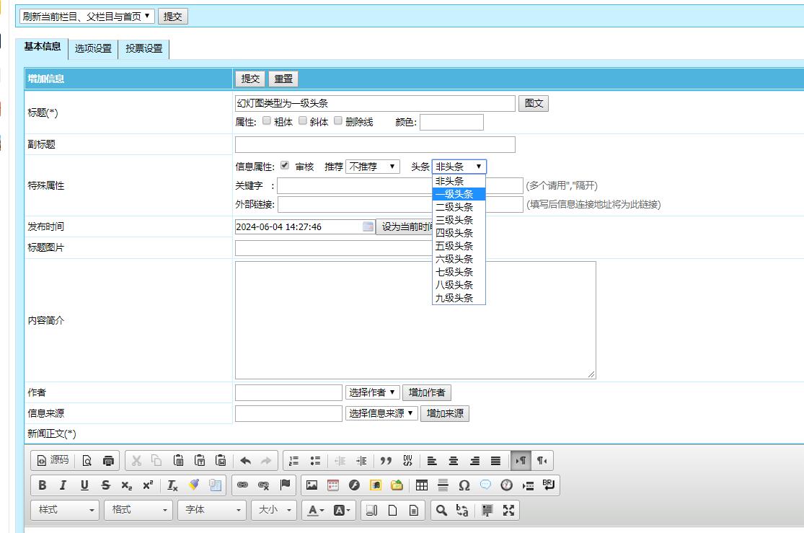Insert an image using the editor toolbar
The width and height of the screenshot is (804, 533).
[312, 485]
